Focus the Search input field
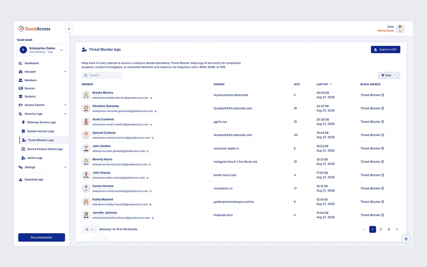 tap(102, 75)
